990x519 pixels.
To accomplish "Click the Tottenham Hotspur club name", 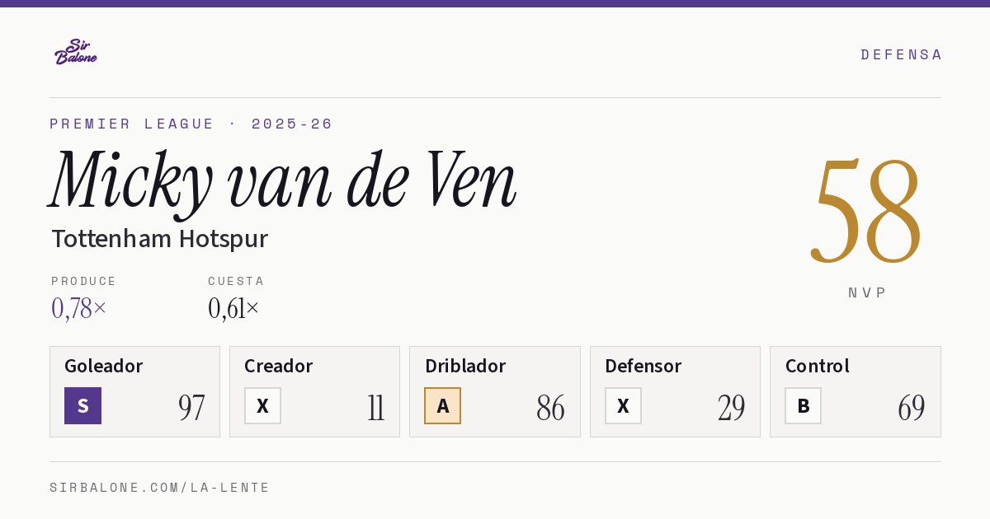I will [x=159, y=239].
